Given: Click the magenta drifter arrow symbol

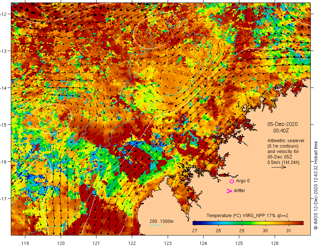Looking at the screenshot, I should click(229, 191).
